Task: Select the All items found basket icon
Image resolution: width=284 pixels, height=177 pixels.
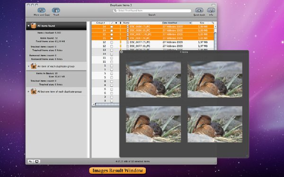Action: (x=34, y=26)
